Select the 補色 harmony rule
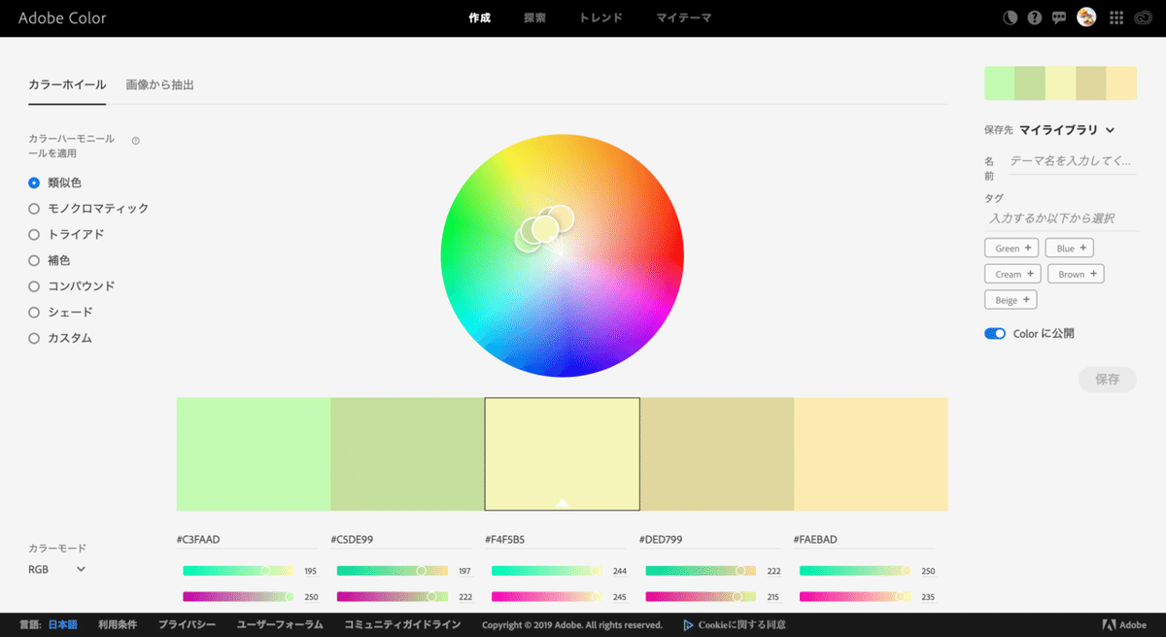1166x637 pixels. tap(50, 260)
